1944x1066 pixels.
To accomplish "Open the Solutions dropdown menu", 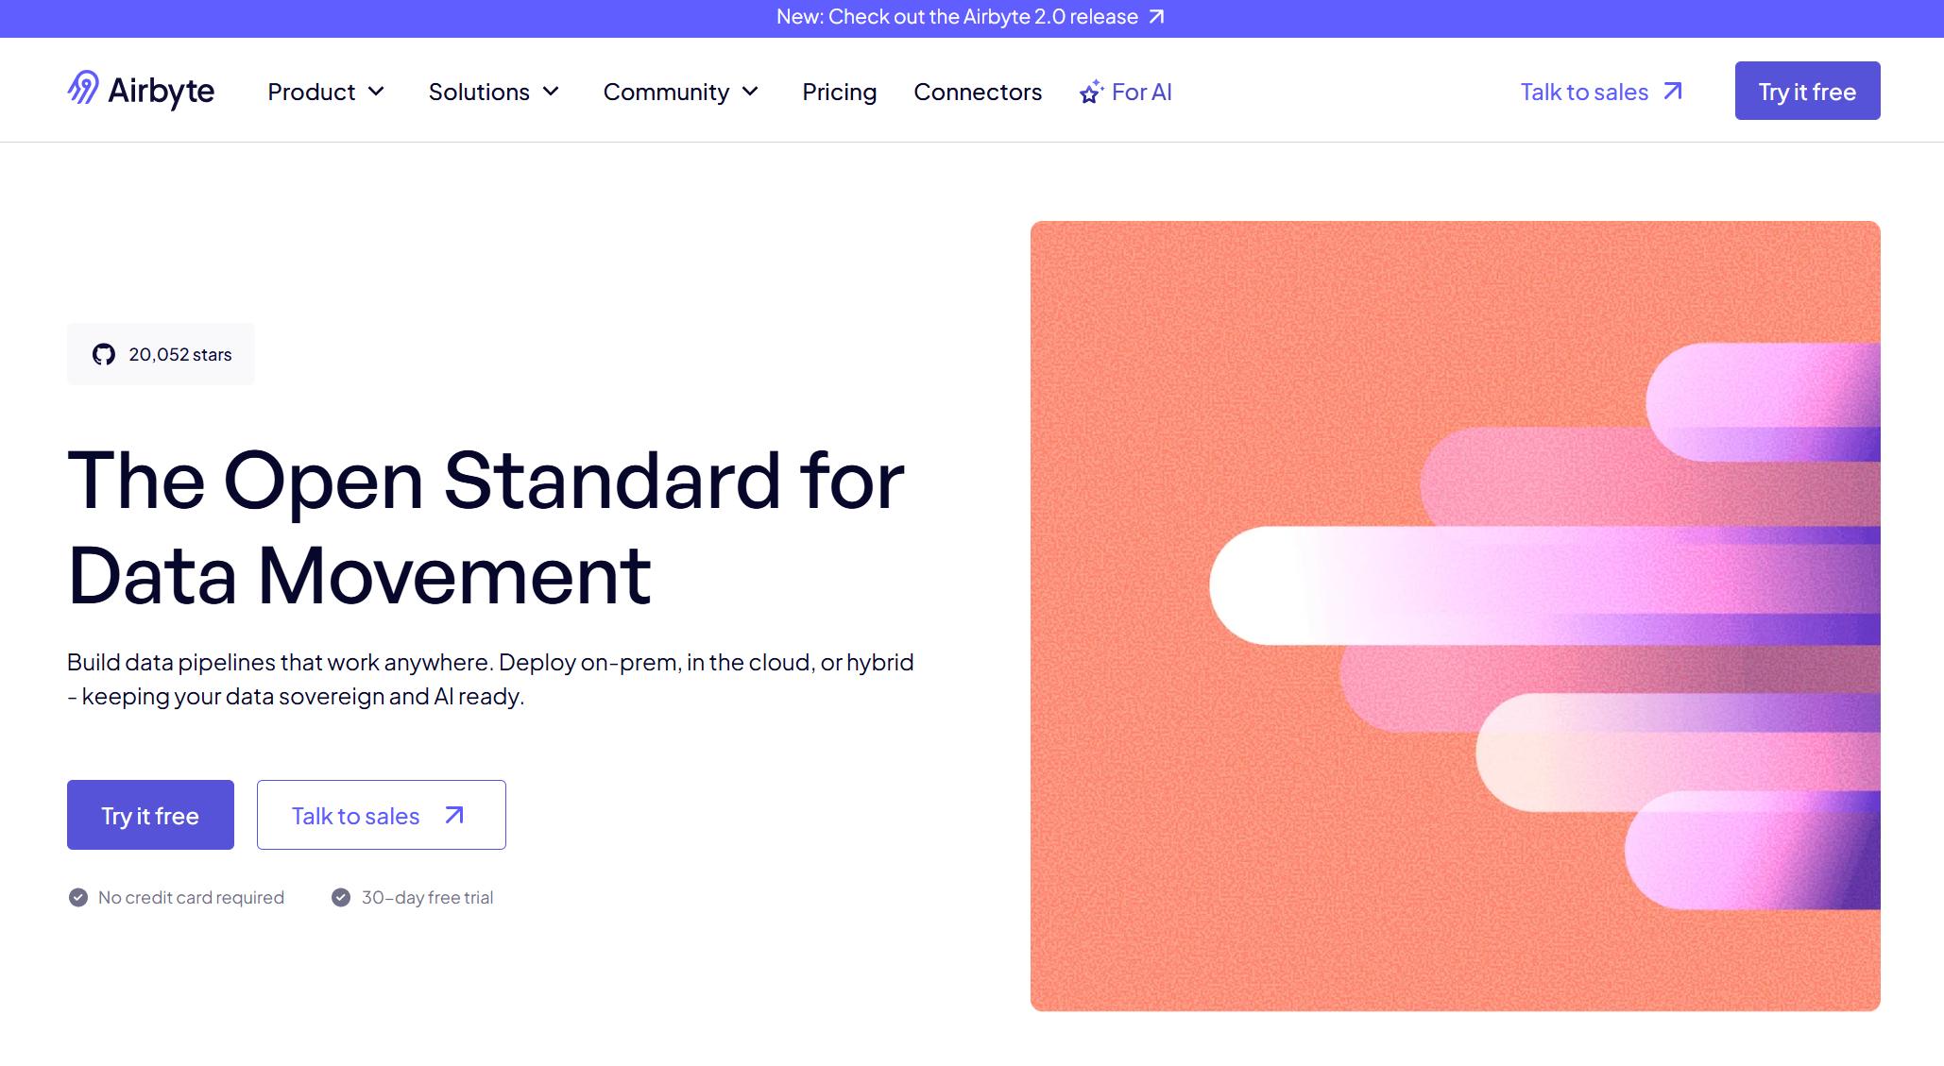I will point(493,92).
